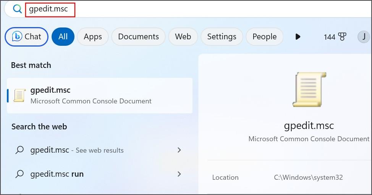372x195 pixels.
Task: Click the Search the web heading
Action: [39, 127]
